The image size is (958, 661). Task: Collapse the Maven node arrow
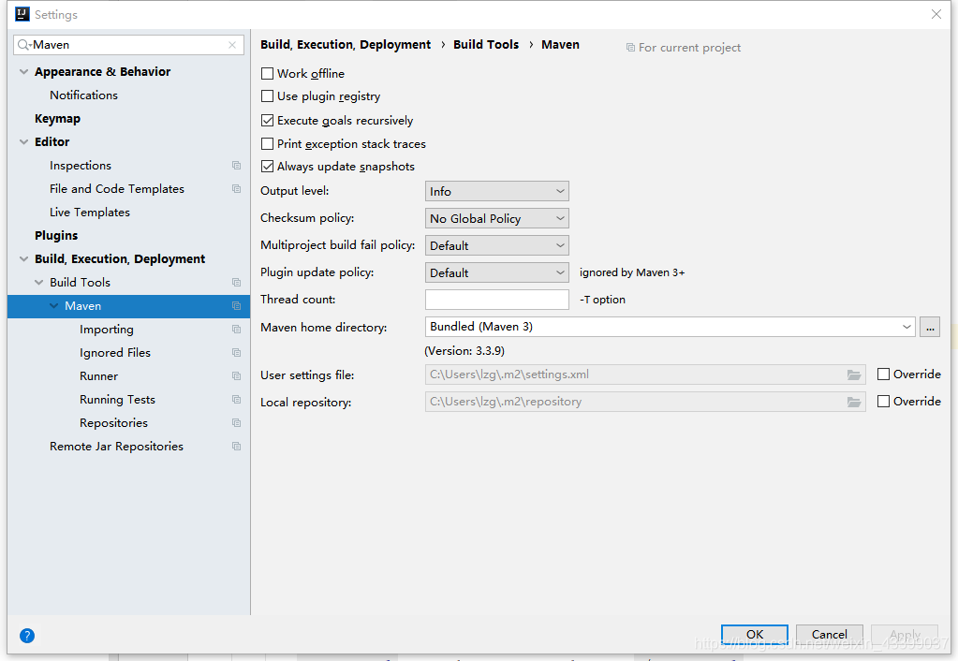[53, 305]
